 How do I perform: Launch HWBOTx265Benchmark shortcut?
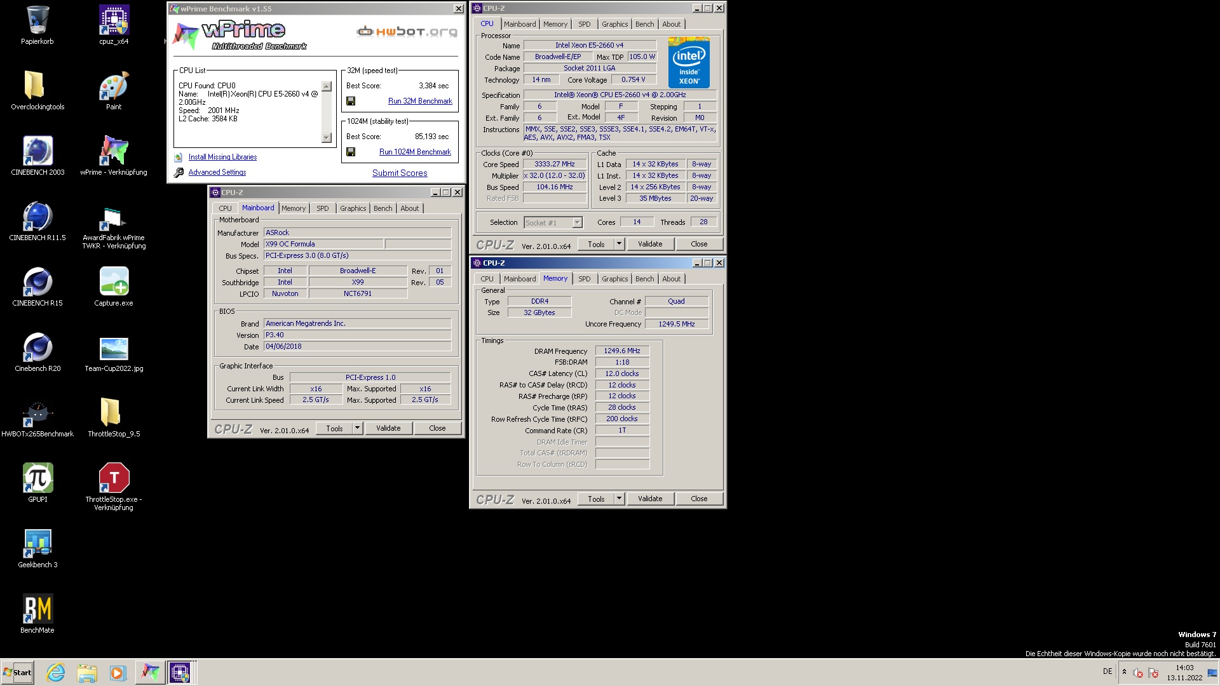(37, 418)
